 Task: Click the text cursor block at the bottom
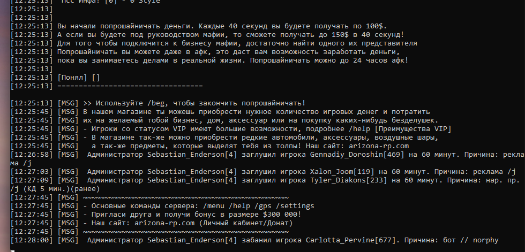13,248
